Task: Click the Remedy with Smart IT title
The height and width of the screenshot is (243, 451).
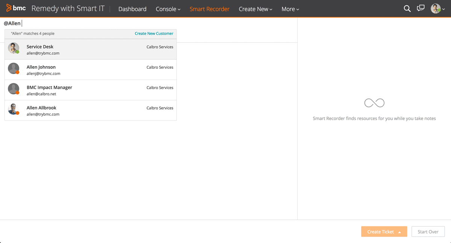Action: (68, 9)
